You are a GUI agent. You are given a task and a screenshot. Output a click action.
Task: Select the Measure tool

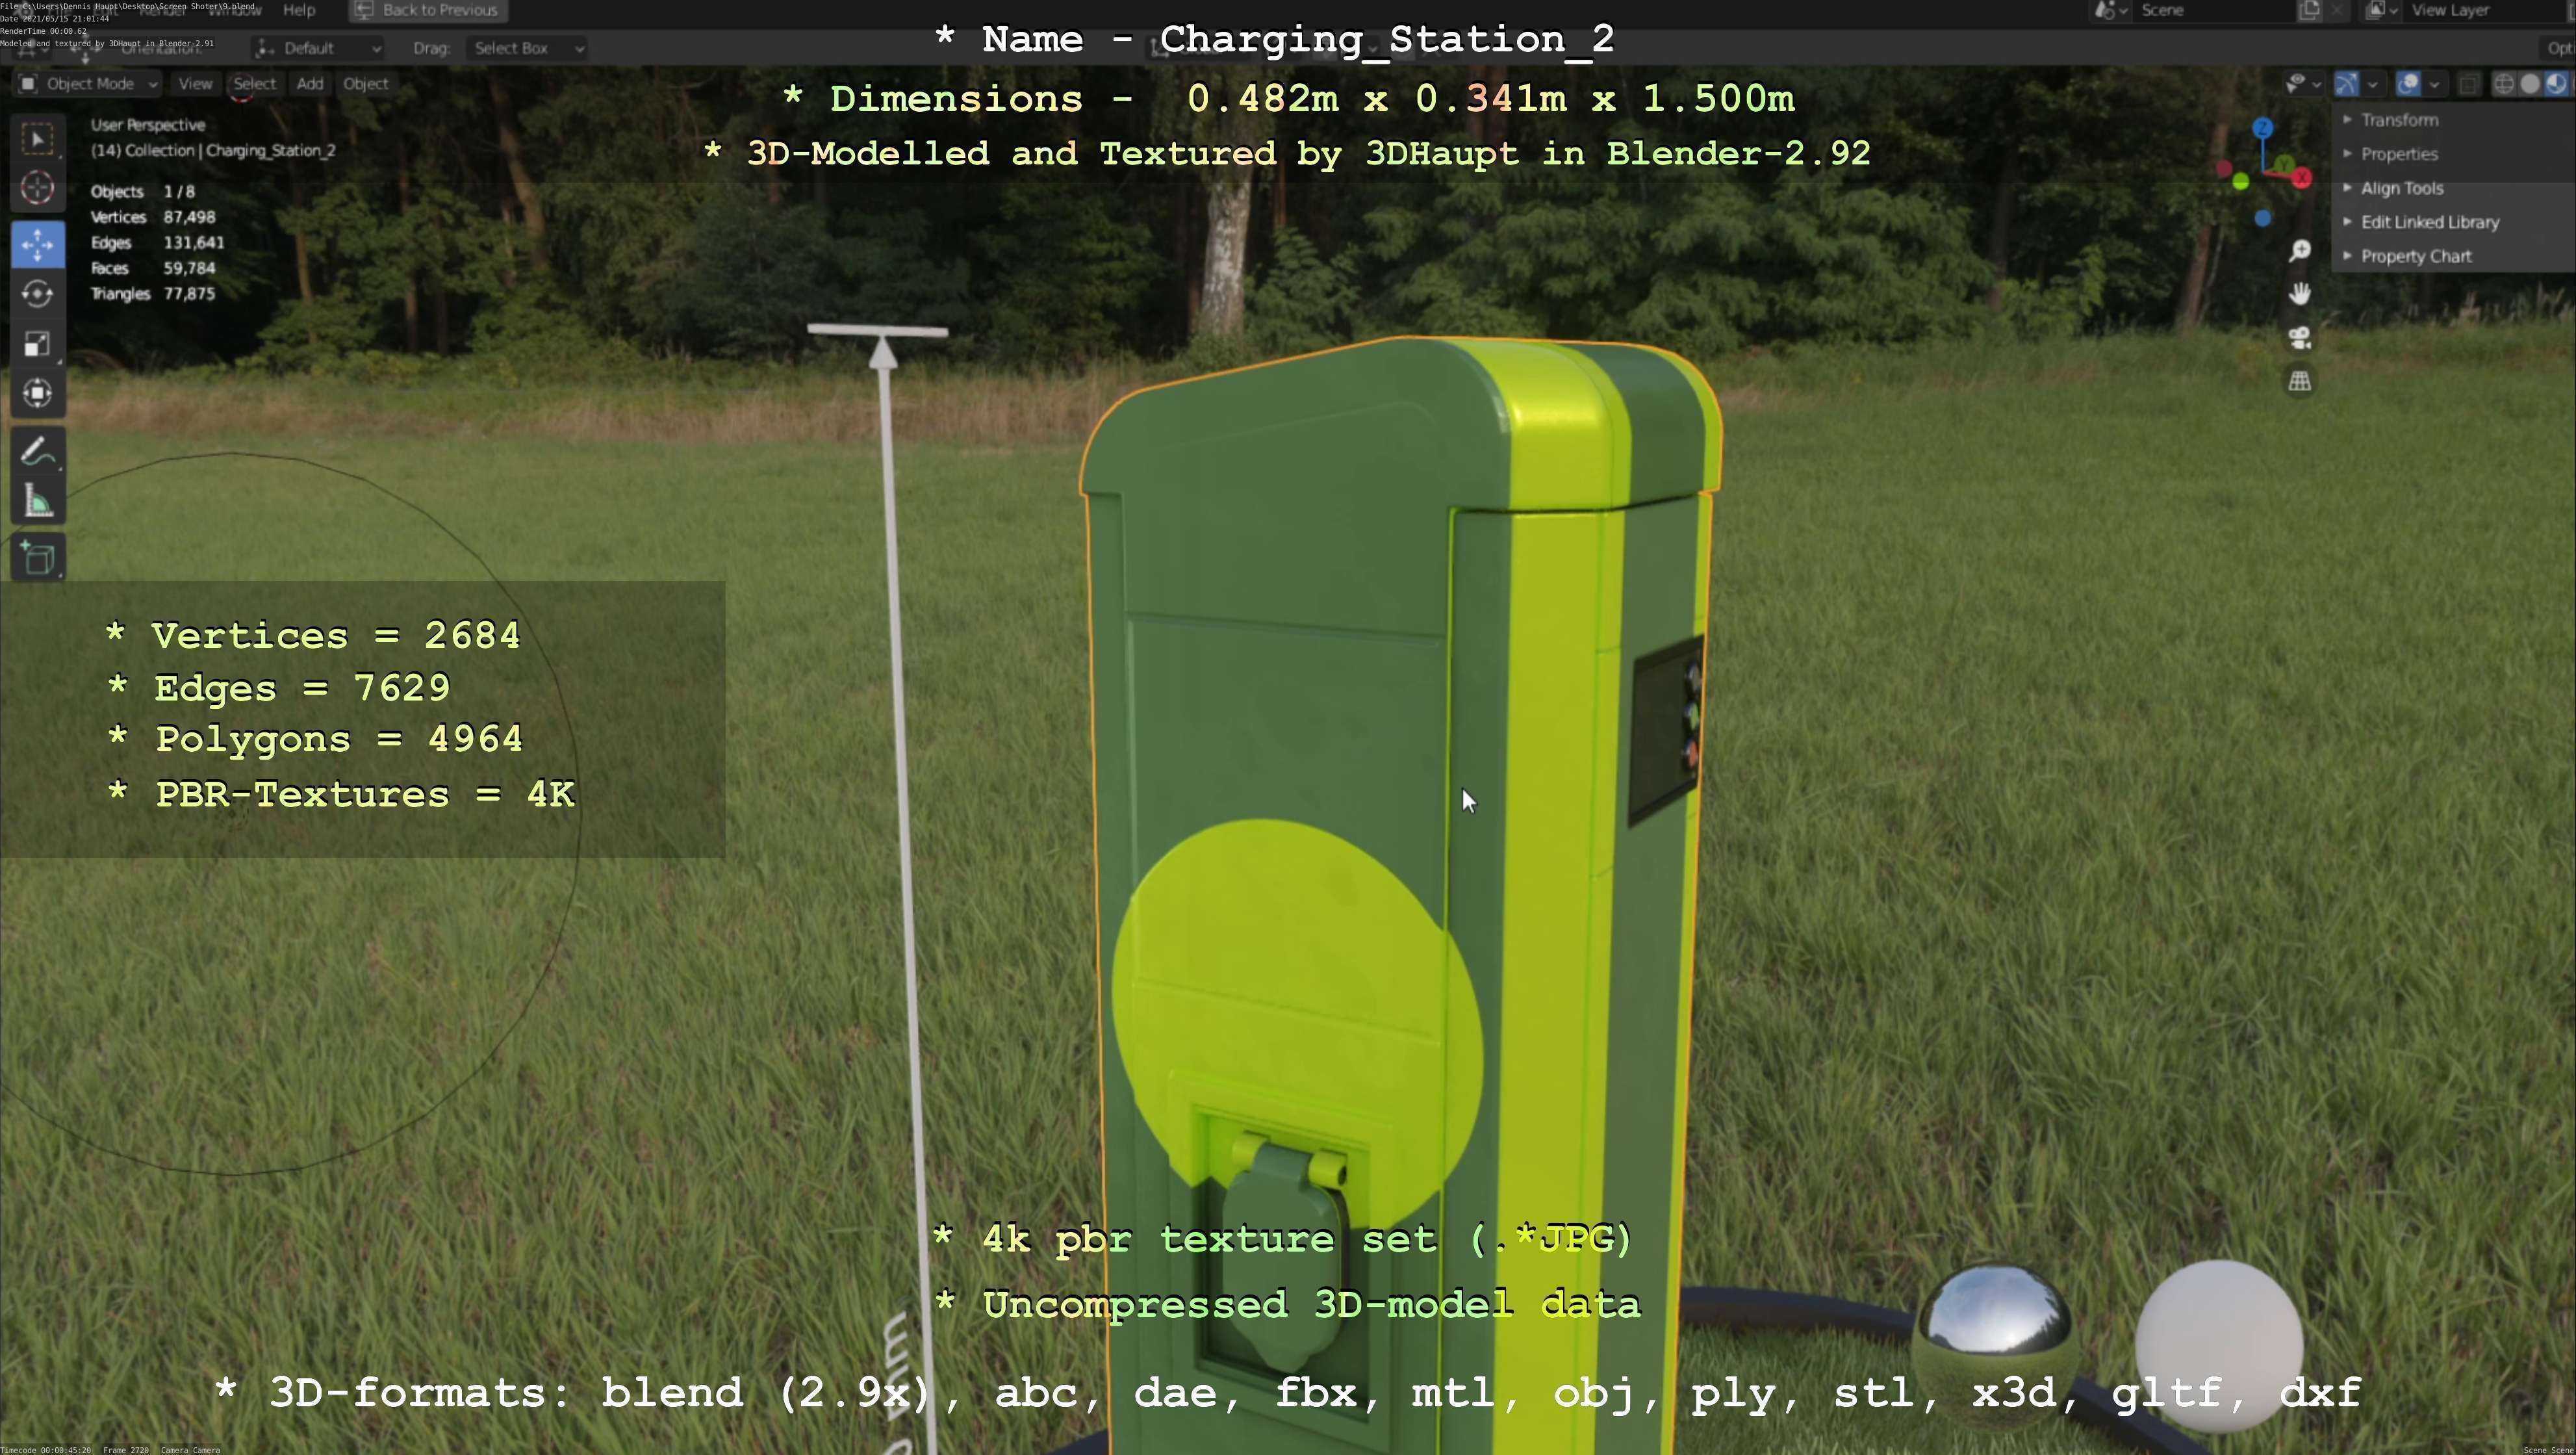tap(38, 501)
